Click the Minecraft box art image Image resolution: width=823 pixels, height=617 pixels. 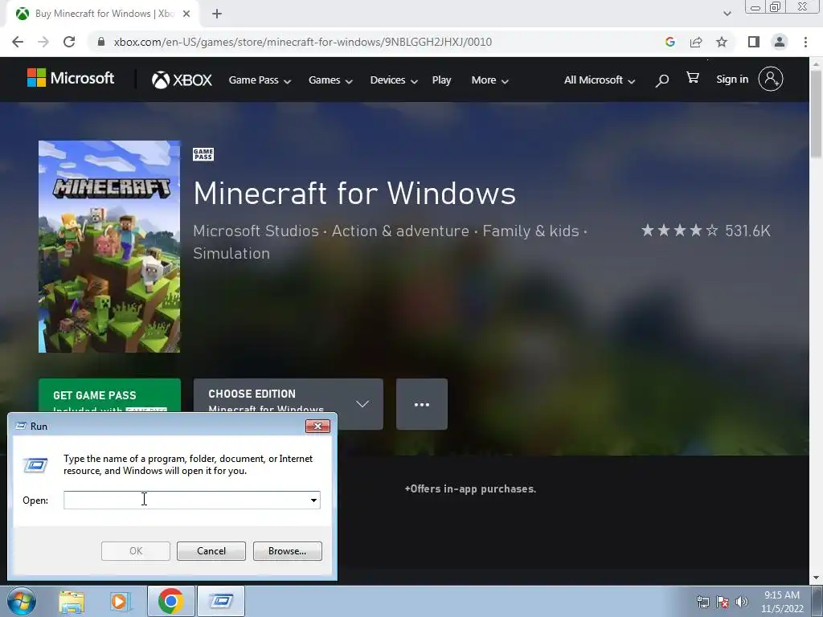[109, 247]
